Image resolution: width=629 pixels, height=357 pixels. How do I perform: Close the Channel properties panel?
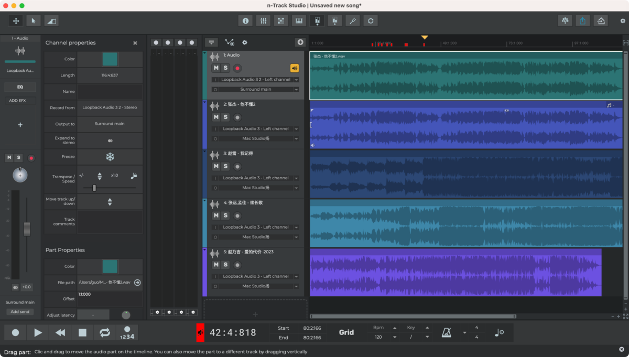[x=135, y=43]
